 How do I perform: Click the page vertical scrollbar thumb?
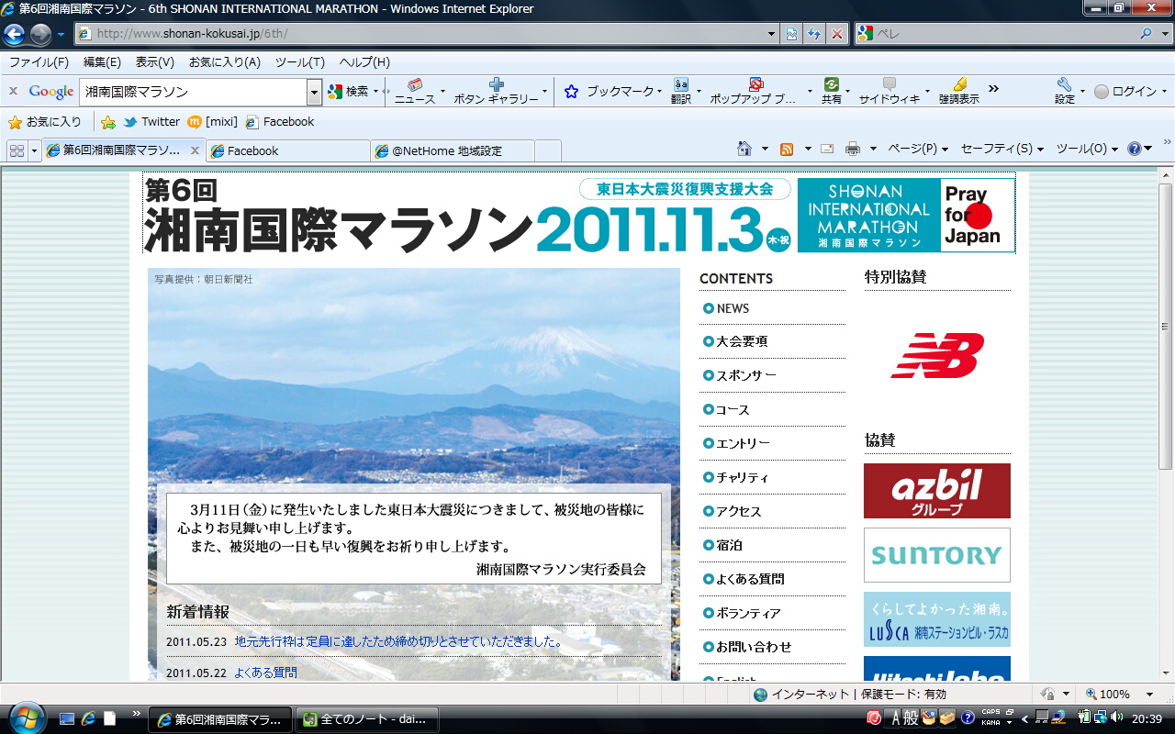coord(1166,327)
